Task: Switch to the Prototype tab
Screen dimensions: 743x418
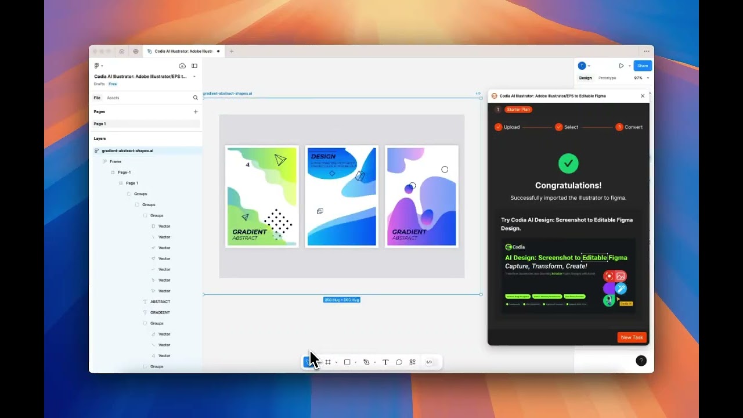Action: (607, 78)
